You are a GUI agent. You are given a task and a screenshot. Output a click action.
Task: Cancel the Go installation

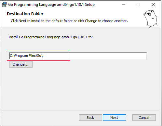[x=144, y=118]
